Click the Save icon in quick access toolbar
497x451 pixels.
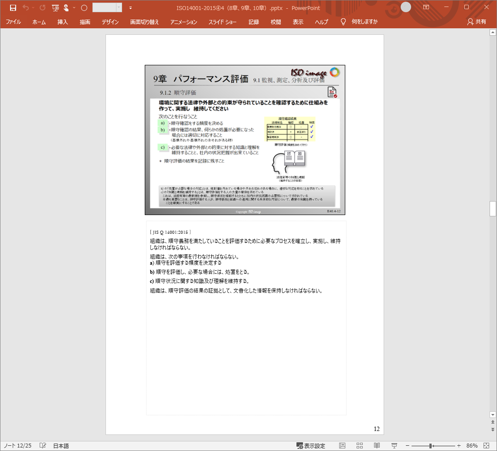(13, 8)
